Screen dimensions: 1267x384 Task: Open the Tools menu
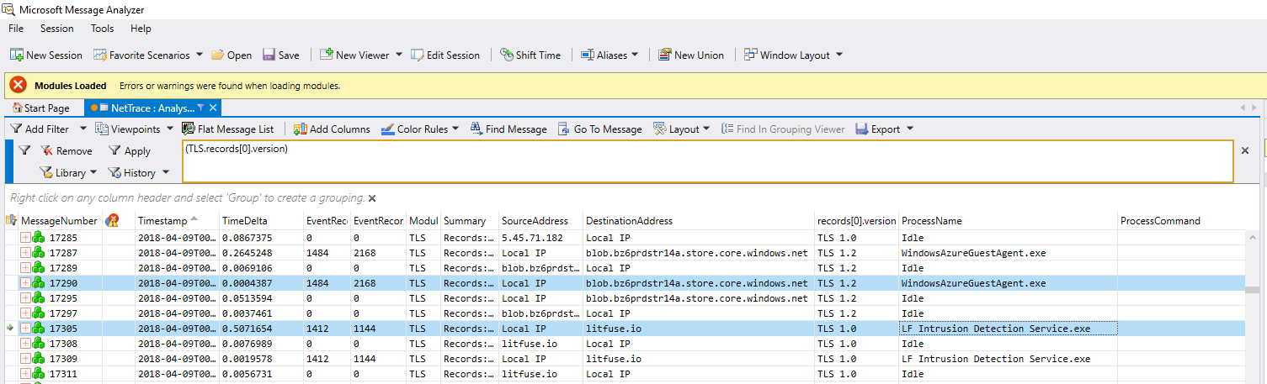pos(102,29)
